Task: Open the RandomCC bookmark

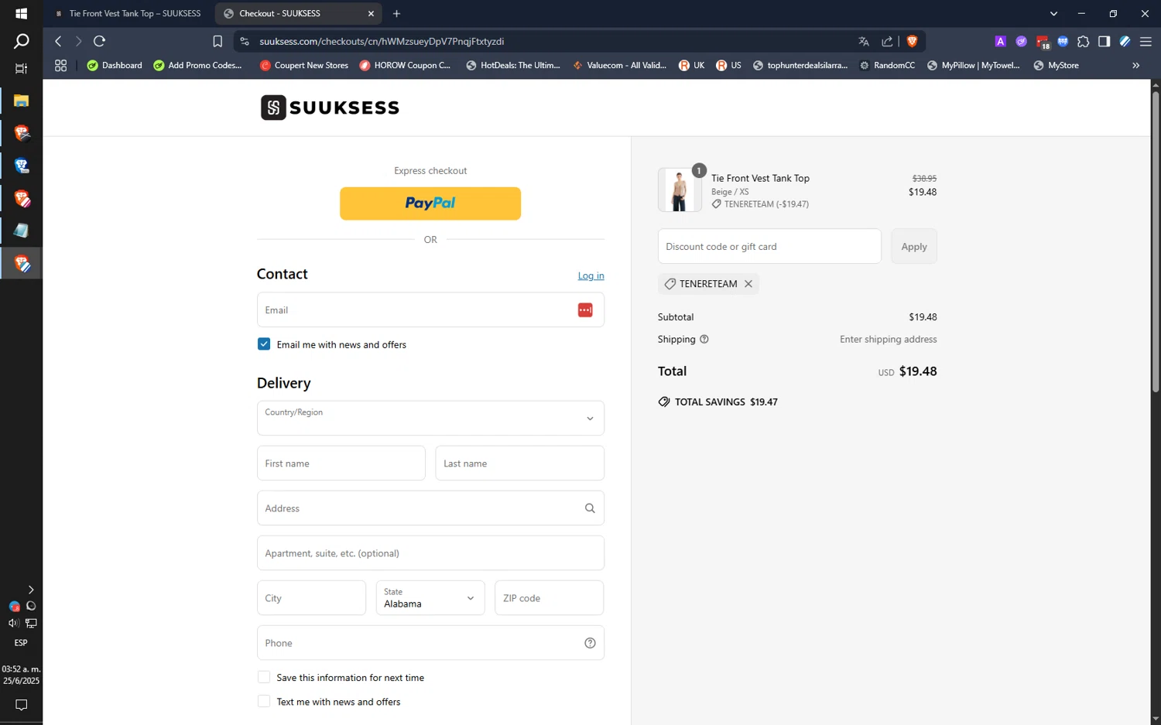Action: pos(887,66)
